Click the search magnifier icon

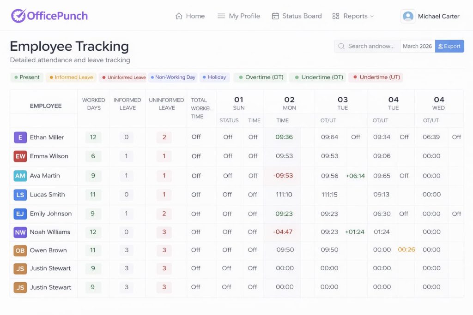tap(341, 46)
